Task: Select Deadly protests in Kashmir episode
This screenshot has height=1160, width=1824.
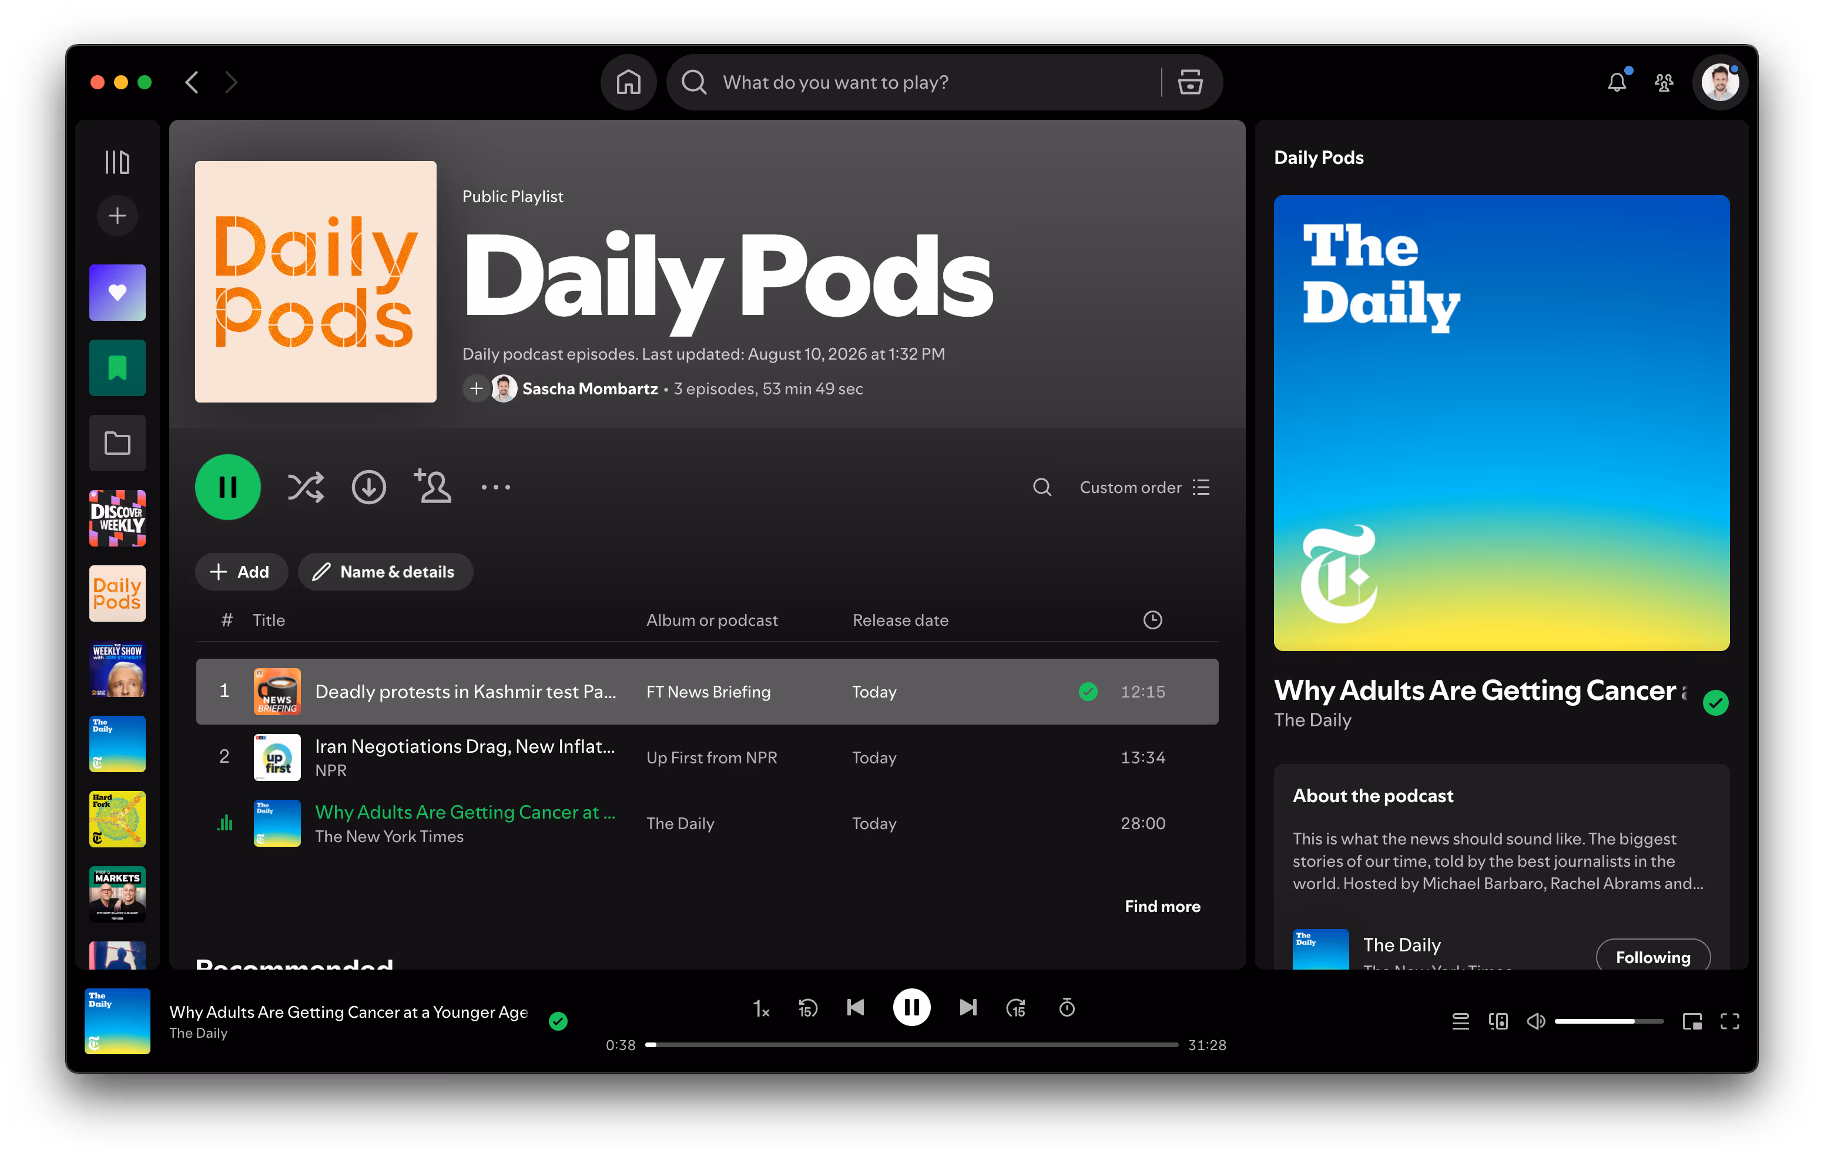Action: tap(707, 691)
